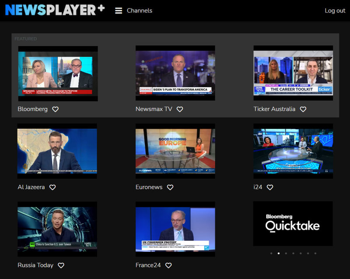The width and height of the screenshot is (350, 279).
Task: Play the Bloomberg channel thumbnail
Action: pos(58,74)
